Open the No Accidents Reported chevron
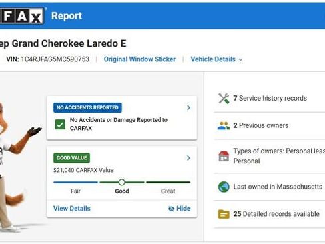The height and width of the screenshot is (244, 325). point(188,108)
